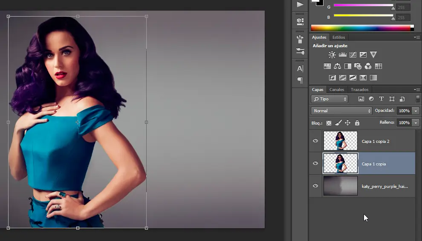Lock transparent pixels of the layer
This screenshot has width=422, height=241.
click(x=329, y=123)
